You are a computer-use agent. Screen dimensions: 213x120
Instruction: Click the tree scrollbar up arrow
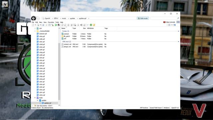tap(59, 28)
